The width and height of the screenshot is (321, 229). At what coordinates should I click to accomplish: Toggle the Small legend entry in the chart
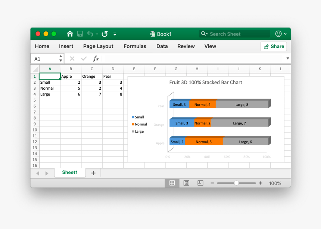click(138, 117)
